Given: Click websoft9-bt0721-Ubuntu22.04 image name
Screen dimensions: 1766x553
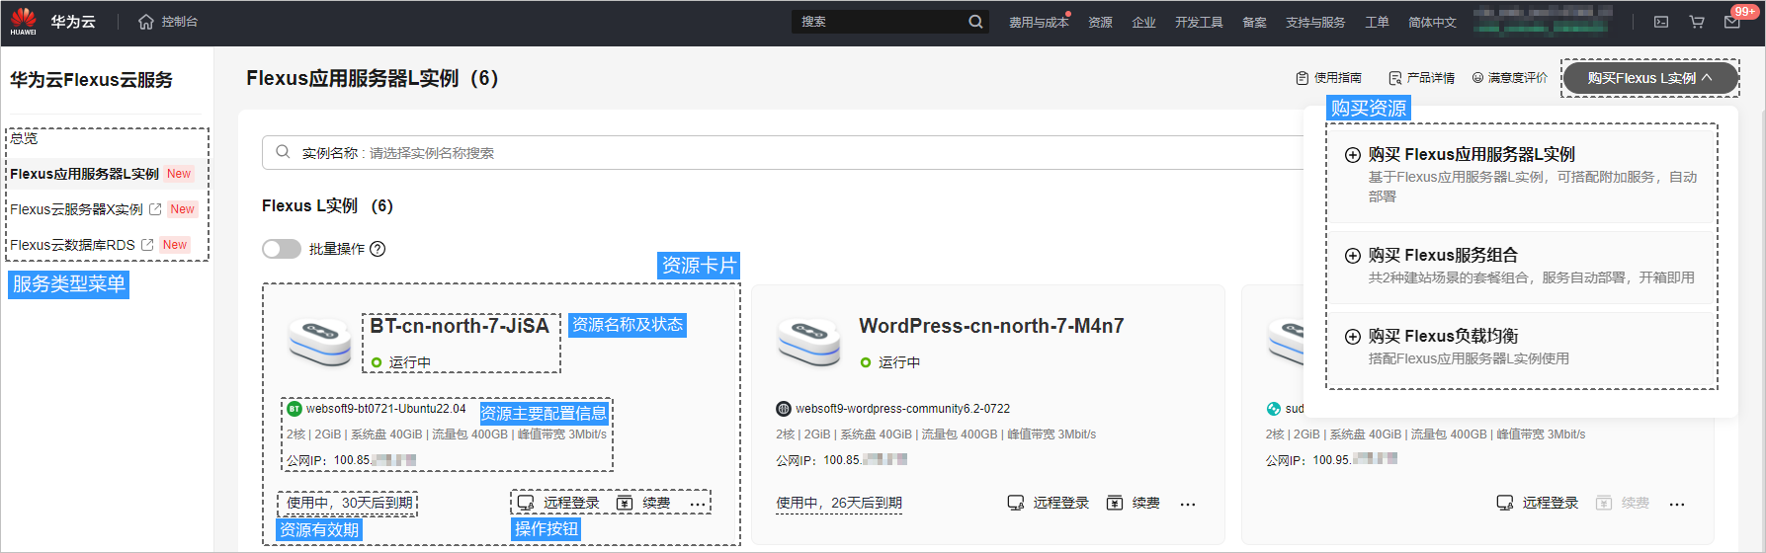Looking at the screenshot, I should [385, 409].
